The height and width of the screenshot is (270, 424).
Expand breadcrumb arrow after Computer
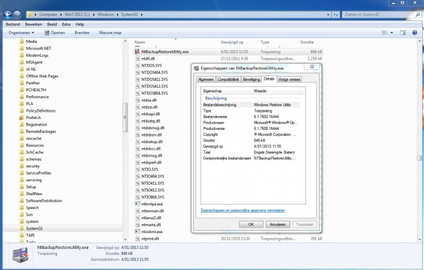(61, 14)
